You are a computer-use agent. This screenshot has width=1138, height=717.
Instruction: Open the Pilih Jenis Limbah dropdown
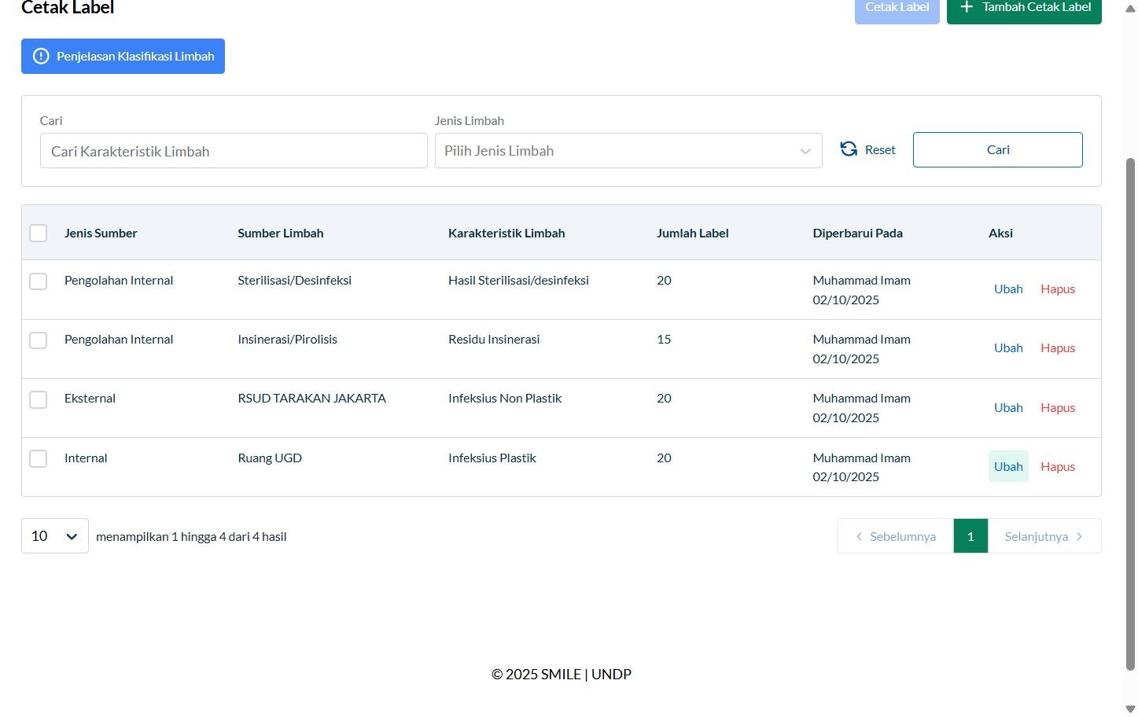[x=628, y=150]
